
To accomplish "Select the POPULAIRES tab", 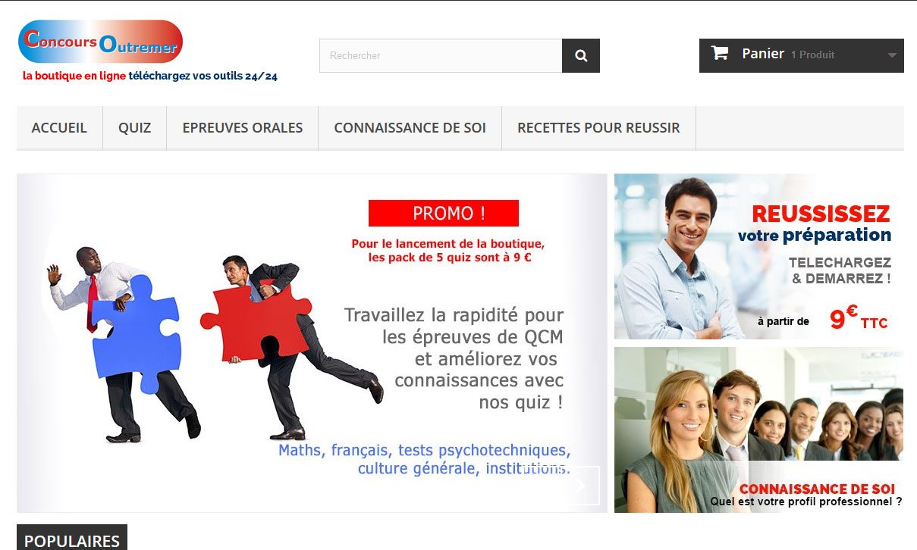I will pyautogui.click(x=72, y=539).
